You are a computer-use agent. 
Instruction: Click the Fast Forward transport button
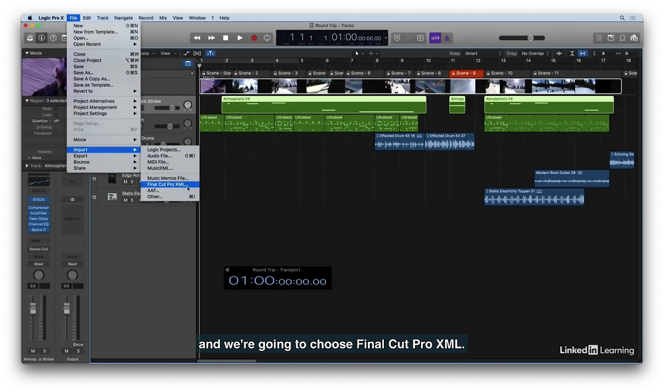pyautogui.click(x=212, y=38)
